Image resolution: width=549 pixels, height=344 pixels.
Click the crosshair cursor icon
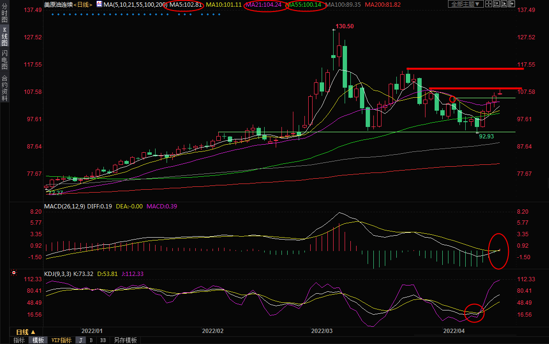pyautogui.click(x=488, y=4)
